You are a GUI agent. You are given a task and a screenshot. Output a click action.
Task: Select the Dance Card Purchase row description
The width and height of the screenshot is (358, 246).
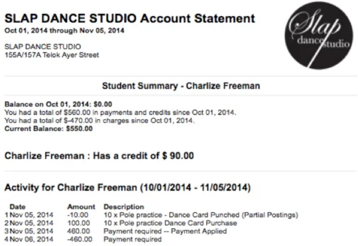(x=170, y=223)
